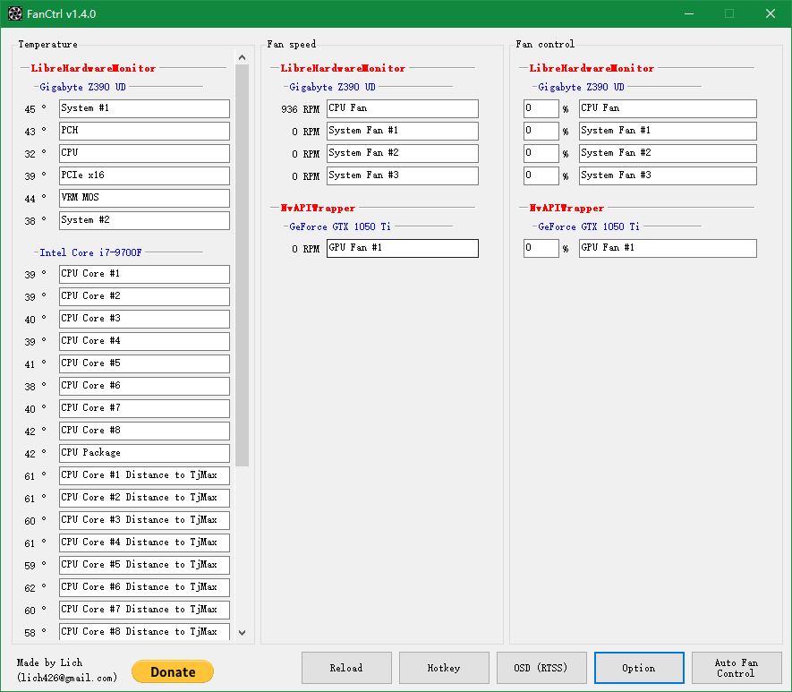Viewport: 792px width, 692px height.
Task: Edit System Fan #1 speed name field
Action: [403, 131]
